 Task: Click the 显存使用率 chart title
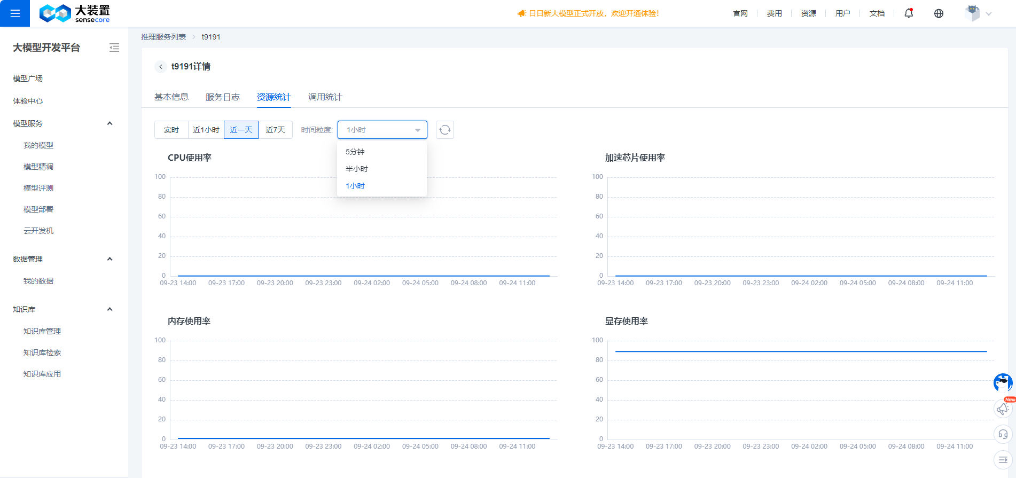coord(627,321)
